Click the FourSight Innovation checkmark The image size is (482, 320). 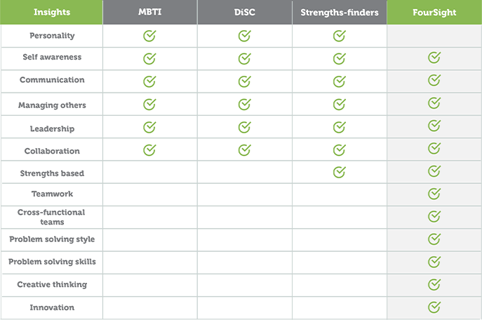434,307
